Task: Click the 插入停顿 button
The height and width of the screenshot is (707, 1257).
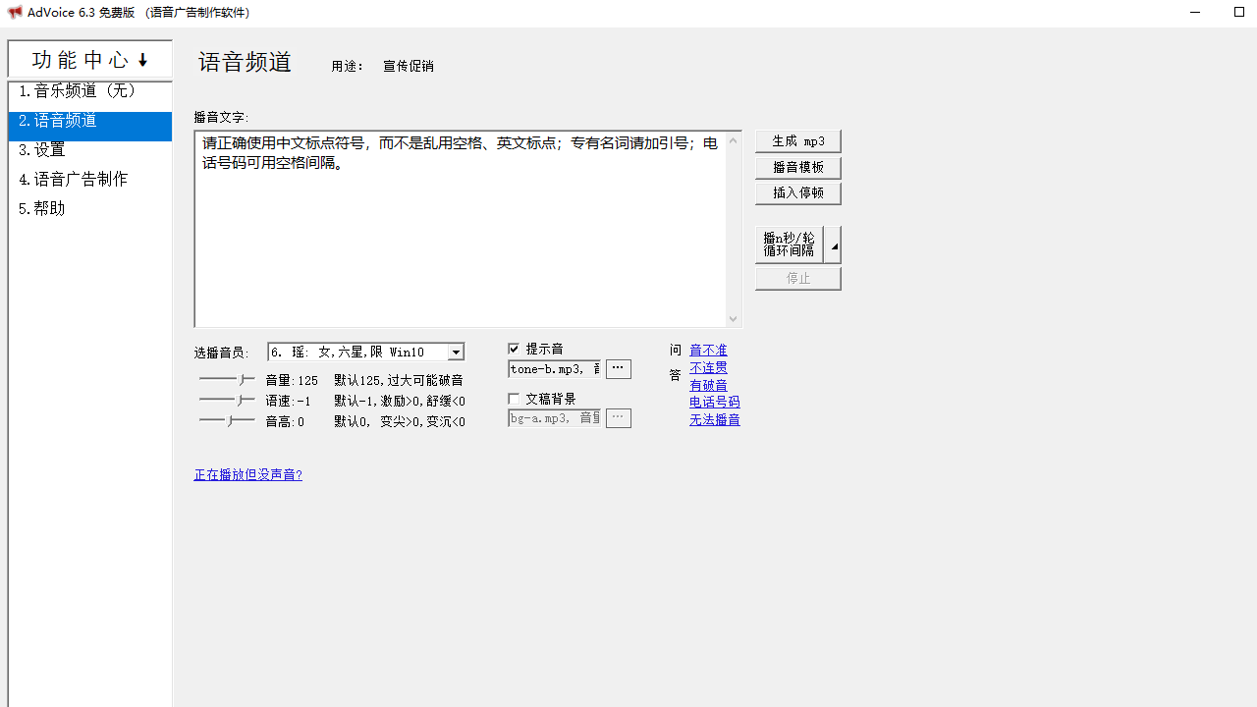Action: (798, 192)
